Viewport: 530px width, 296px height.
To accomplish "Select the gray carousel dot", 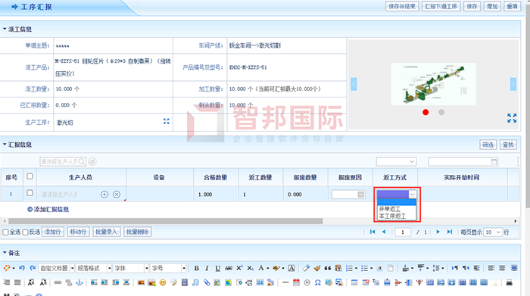I will [441, 112].
